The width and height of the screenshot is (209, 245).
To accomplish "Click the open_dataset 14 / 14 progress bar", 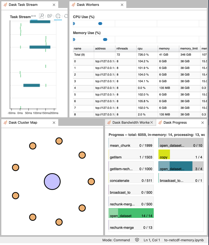I will [131, 213].
